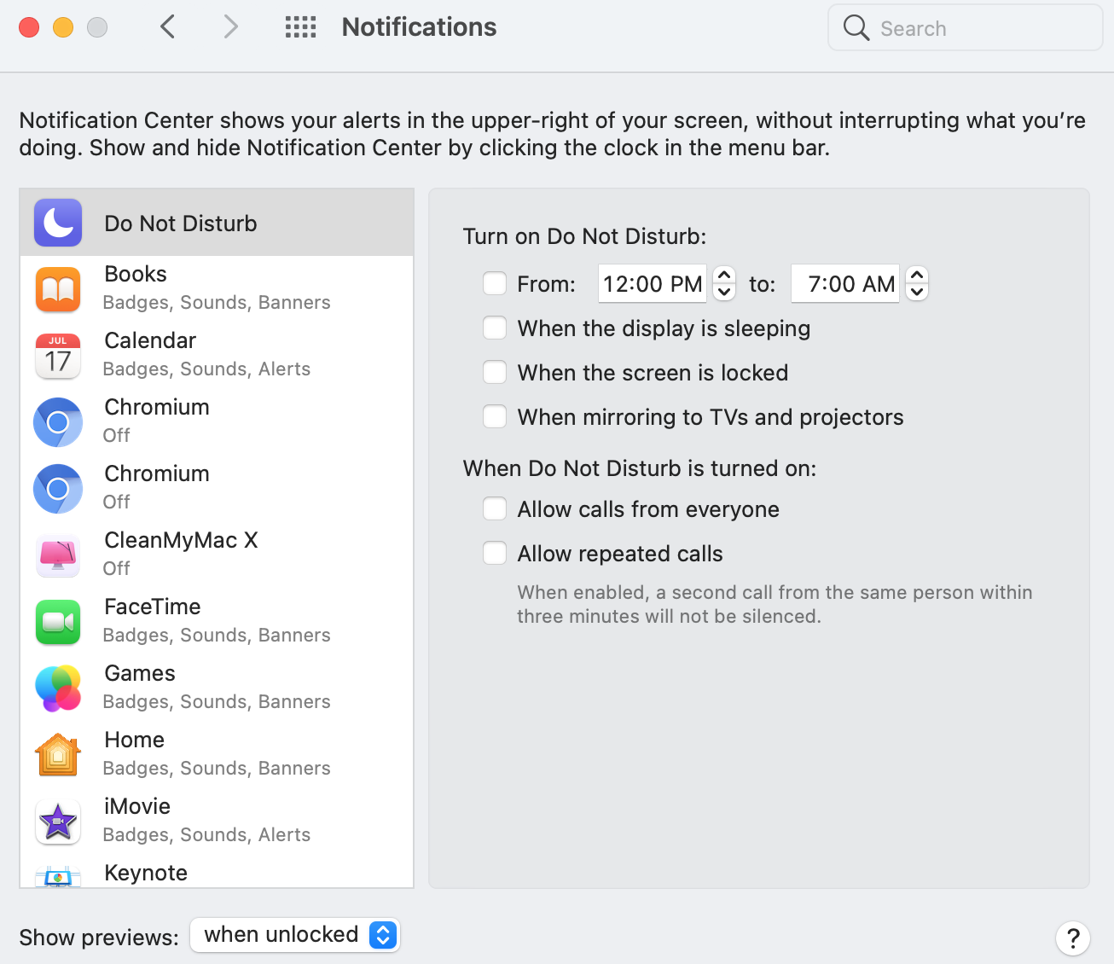Screen dimensions: 1114x964
Task: Enable the From scheduled time checkbox
Action: (x=495, y=283)
